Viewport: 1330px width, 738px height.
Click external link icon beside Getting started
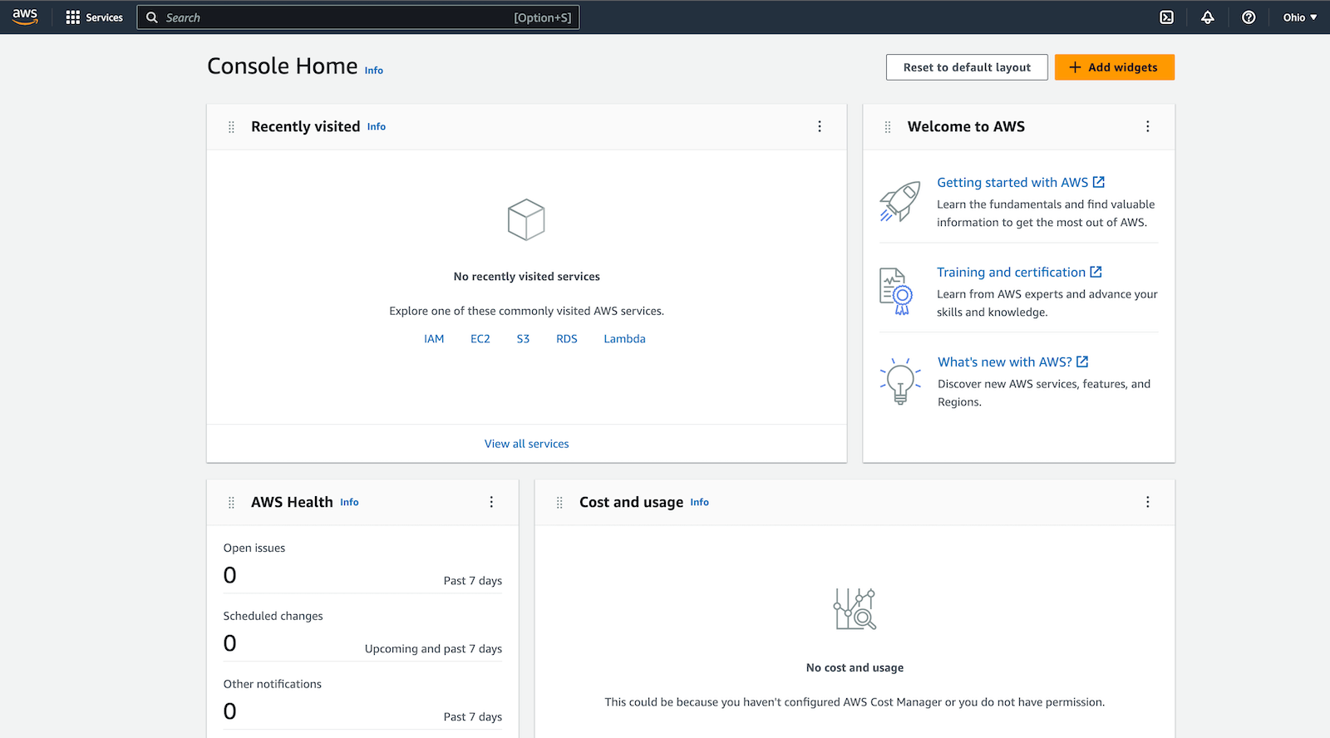[1099, 182]
